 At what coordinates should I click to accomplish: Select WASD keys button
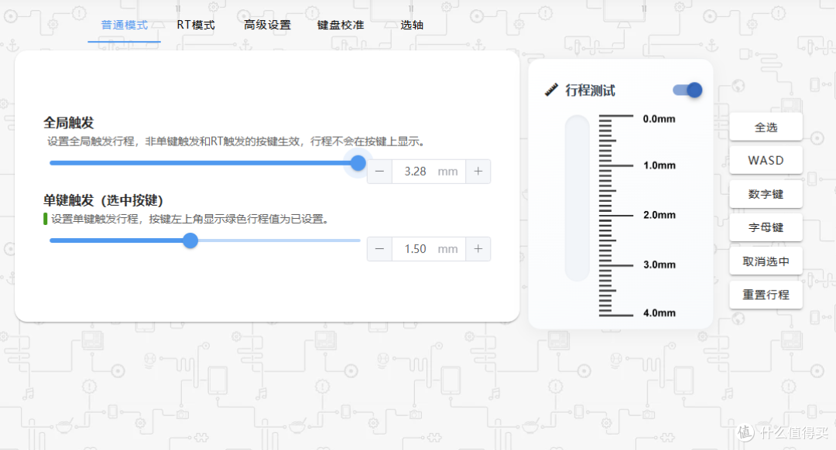tap(766, 160)
